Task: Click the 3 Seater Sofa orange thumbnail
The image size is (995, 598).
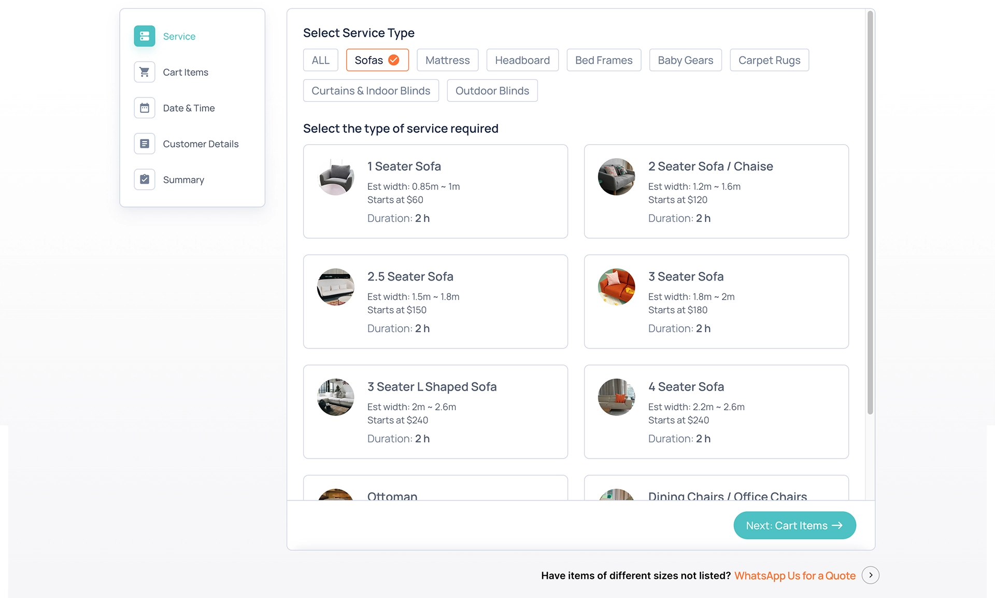Action: 617,287
